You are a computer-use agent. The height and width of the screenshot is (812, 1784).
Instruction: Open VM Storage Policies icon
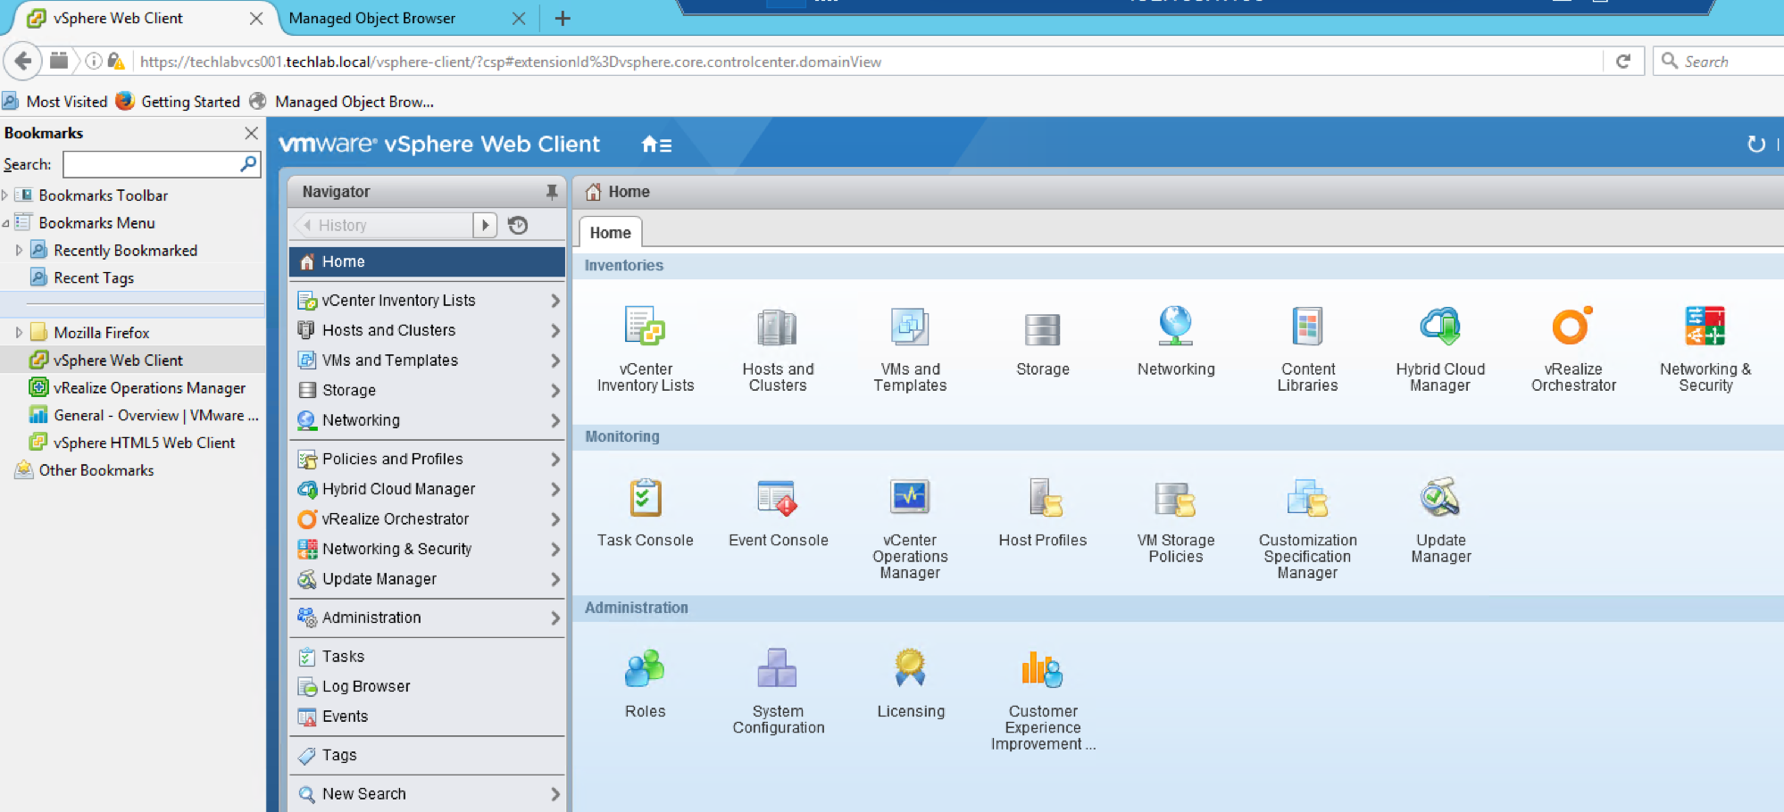click(1175, 499)
